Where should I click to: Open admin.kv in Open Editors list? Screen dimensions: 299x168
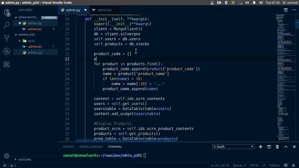(x=36, y=29)
